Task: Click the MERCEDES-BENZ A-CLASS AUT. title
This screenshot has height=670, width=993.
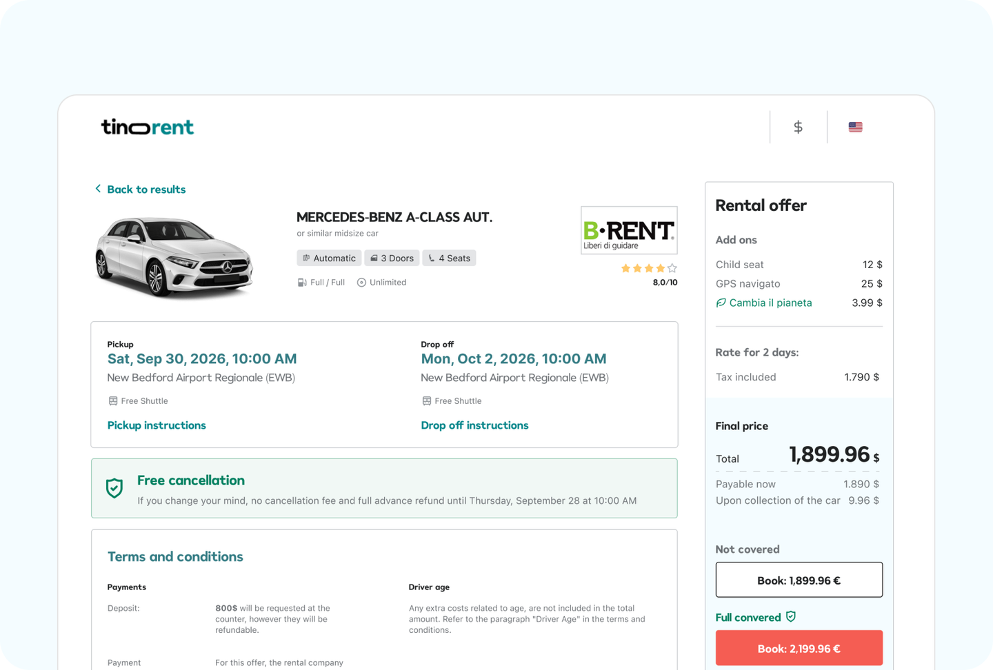Action: click(394, 217)
